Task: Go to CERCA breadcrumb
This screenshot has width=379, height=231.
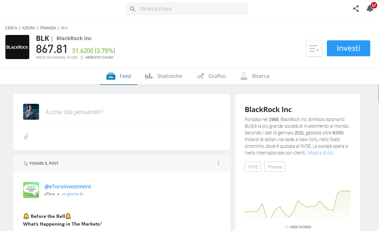Action: tap(11, 28)
